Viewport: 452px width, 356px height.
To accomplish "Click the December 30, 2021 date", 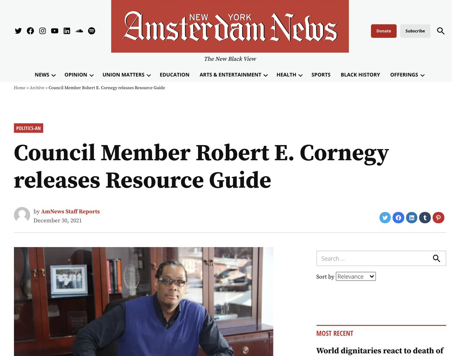I will click(58, 220).
